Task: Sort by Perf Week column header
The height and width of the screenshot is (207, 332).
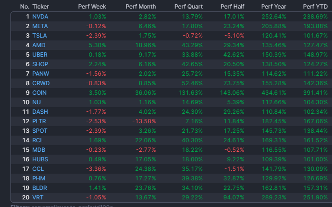Action: click(92, 7)
